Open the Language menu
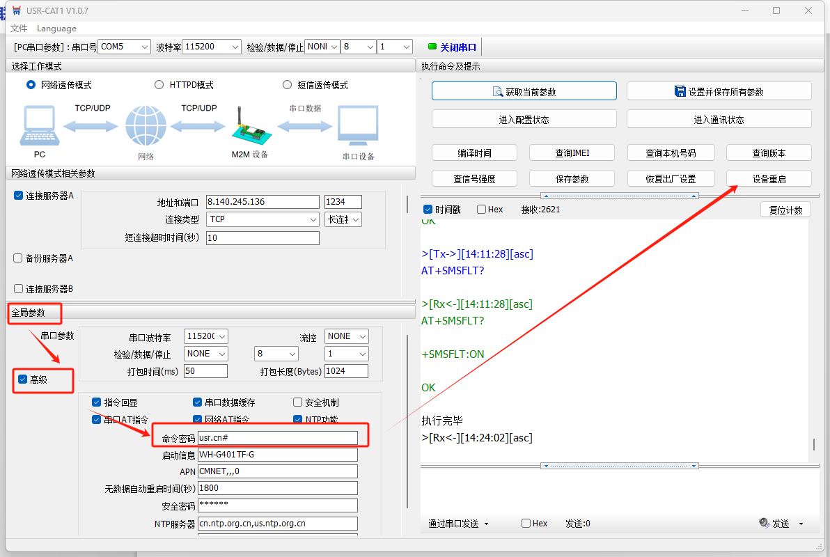Viewport: 830px width, 557px height. pyautogui.click(x=56, y=29)
